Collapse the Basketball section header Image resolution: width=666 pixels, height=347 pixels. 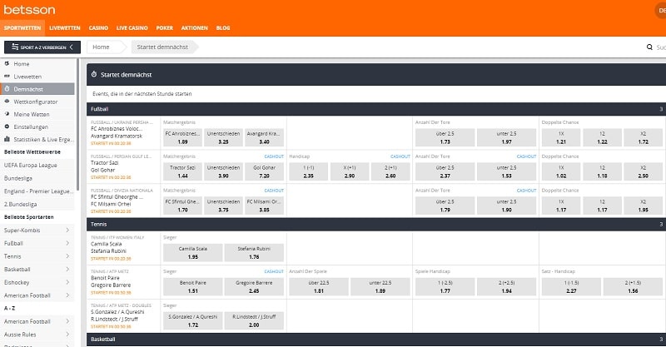[x=376, y=340]
